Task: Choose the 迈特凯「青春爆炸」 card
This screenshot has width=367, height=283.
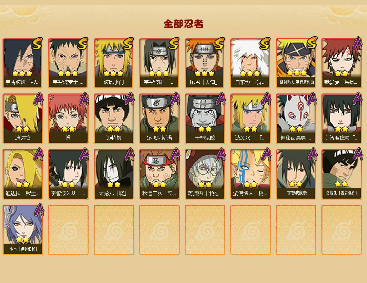Action: tap(341, 174)
